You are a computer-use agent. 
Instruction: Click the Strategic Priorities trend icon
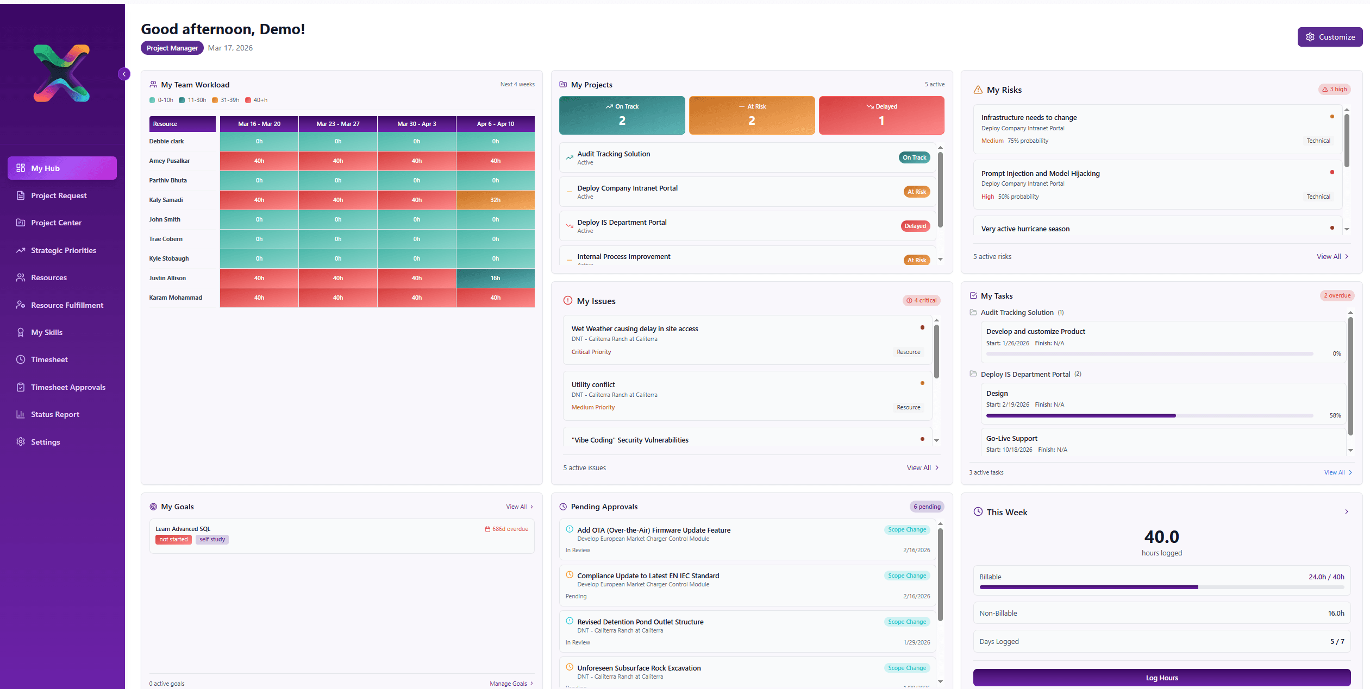20,250
